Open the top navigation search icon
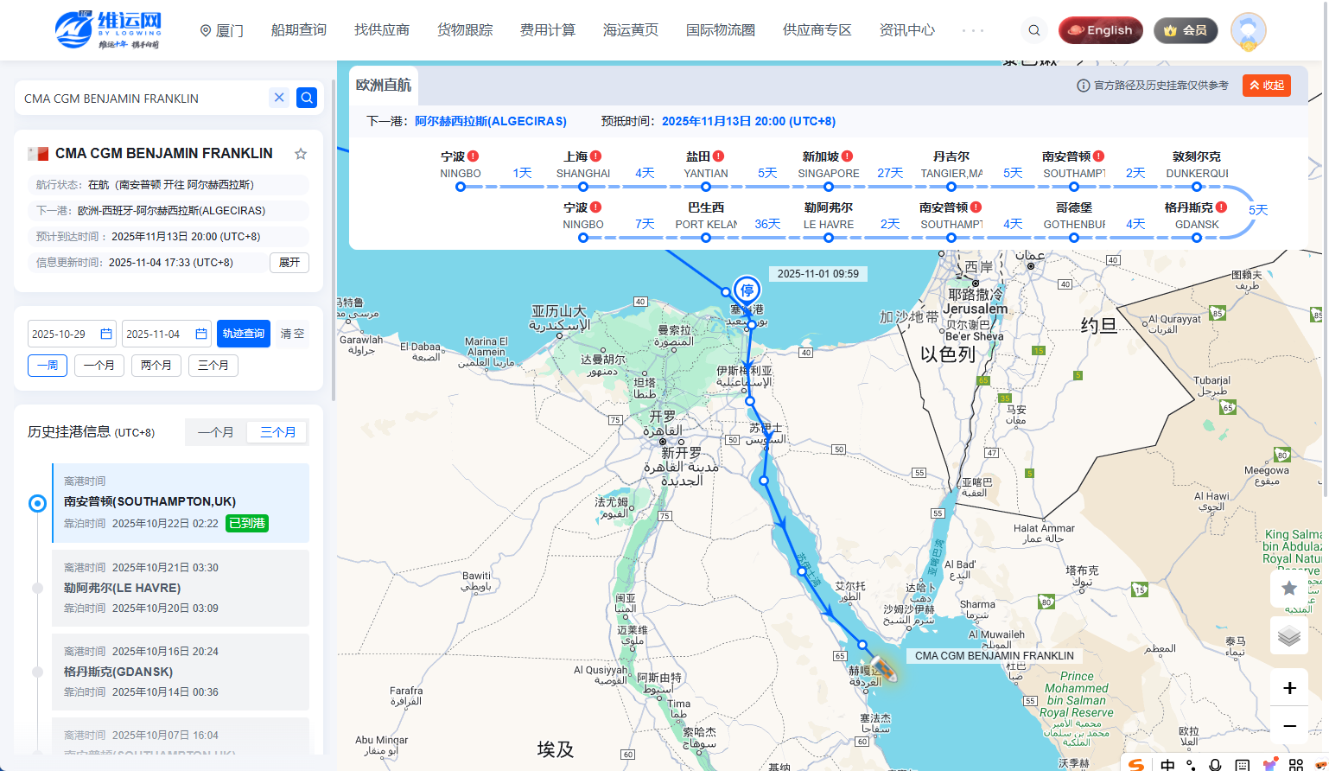This screenshot has height=771, width=1329. pos(1033,30)
